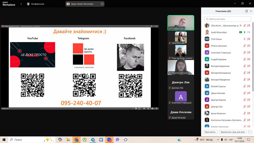Click the Найти участника search field
This screenshot has width=254, height=143.
click(x=227, y=19)
